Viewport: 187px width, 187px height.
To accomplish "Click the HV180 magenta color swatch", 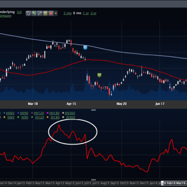I will pos(48,113).
